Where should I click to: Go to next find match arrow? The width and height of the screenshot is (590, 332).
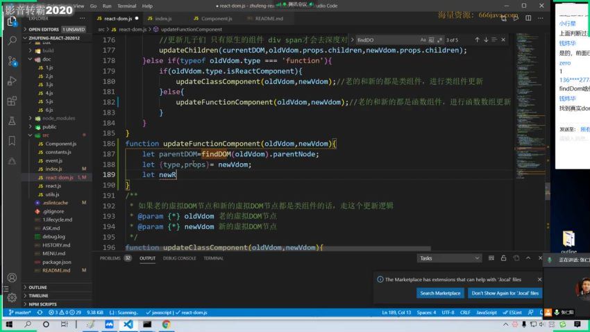coord(486,40)
